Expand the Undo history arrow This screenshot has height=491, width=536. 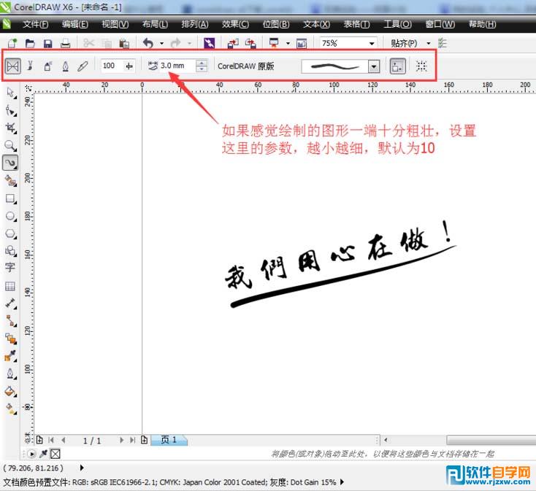click(162, 43)
